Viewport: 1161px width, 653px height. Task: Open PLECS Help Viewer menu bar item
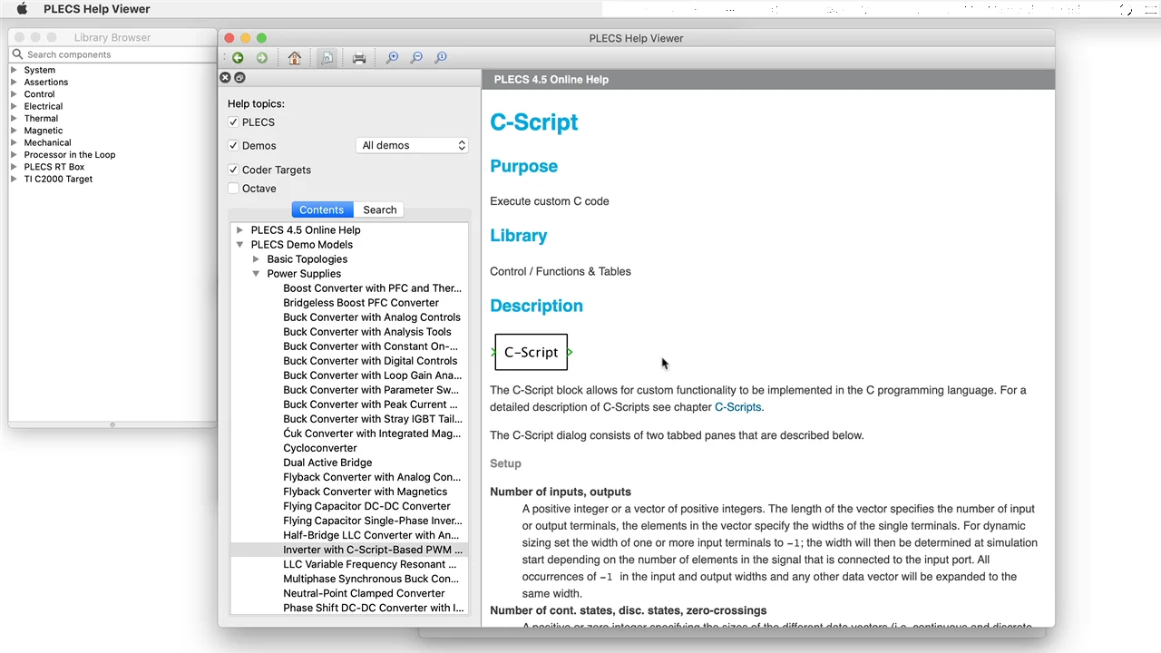(97, 9)
